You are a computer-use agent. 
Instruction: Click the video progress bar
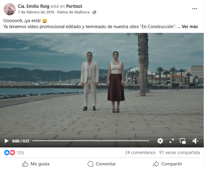click(91, 141)
